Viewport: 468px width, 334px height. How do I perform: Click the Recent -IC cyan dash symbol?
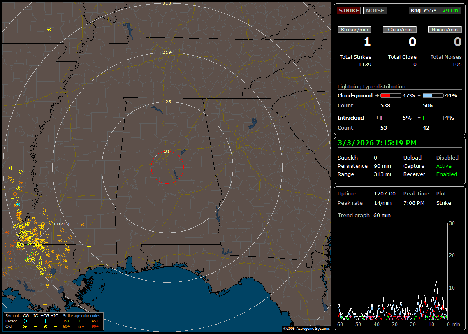point(35,321)
